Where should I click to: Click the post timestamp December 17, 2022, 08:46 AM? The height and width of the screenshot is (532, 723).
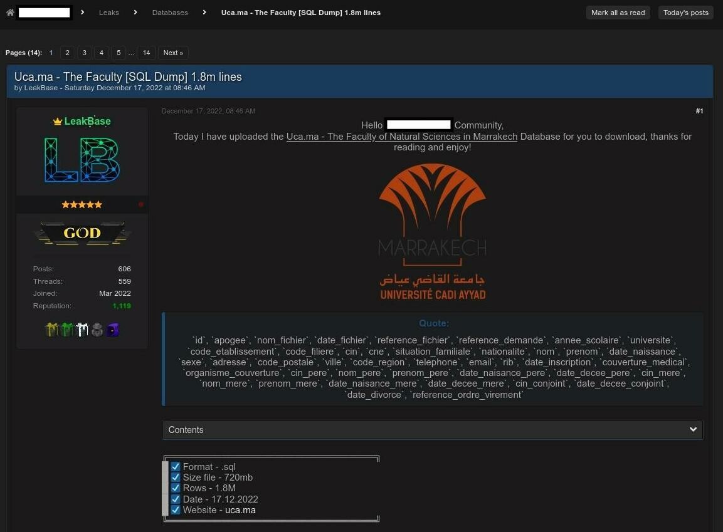(208, 111)
